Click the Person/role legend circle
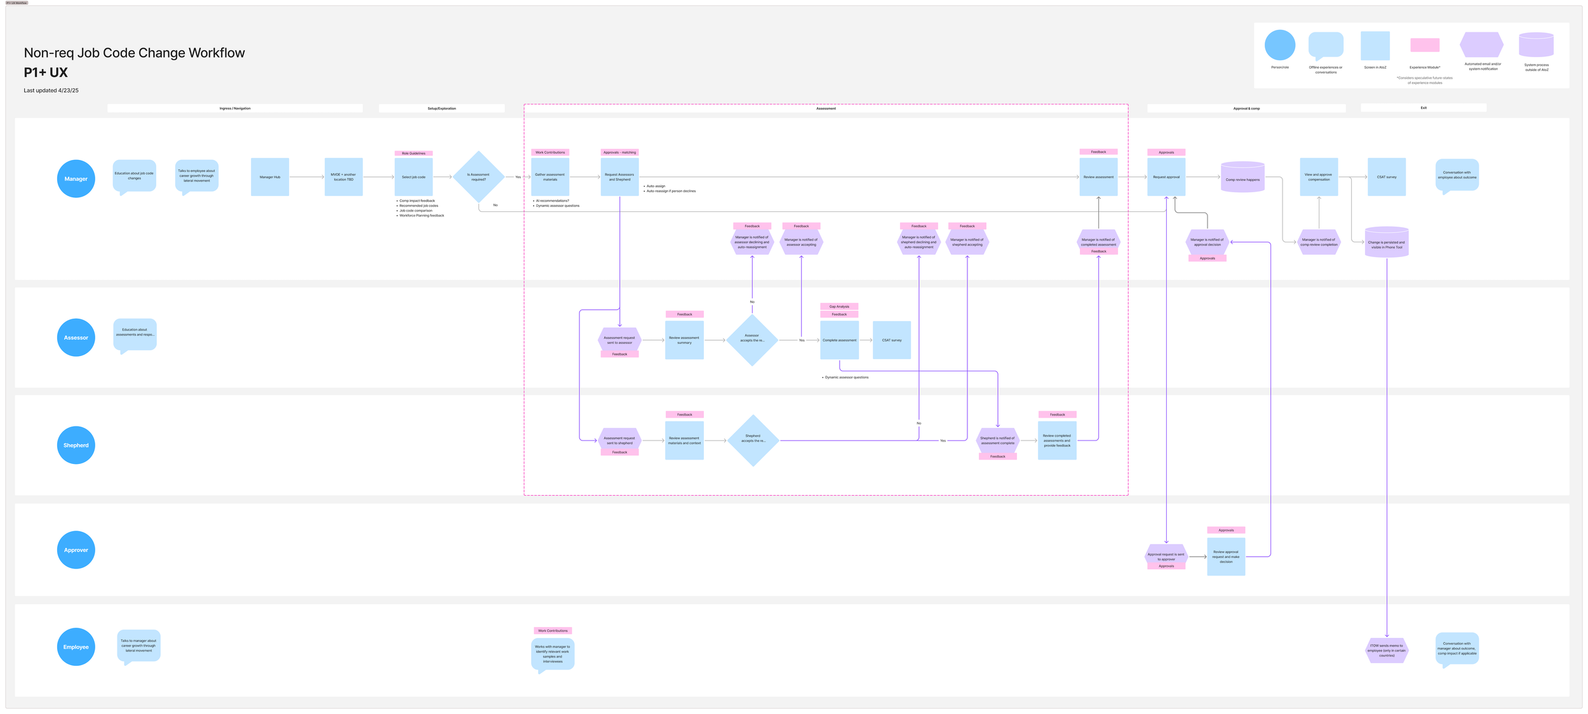 click(x=1279, y=45)
